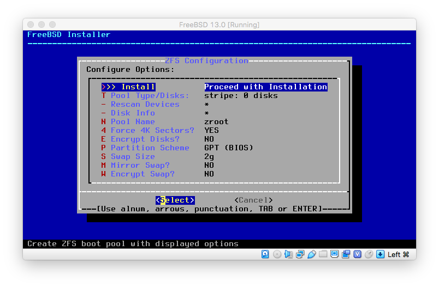Open the optical disc status icon

[277, 254]
